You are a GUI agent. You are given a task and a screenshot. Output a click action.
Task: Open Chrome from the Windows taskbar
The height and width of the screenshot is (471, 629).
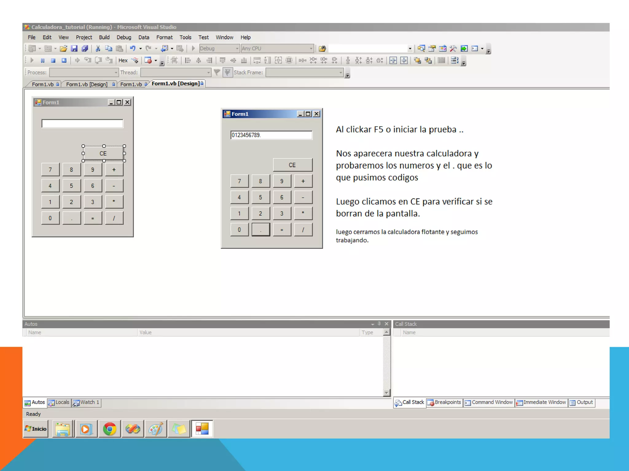tap(110, 429)
